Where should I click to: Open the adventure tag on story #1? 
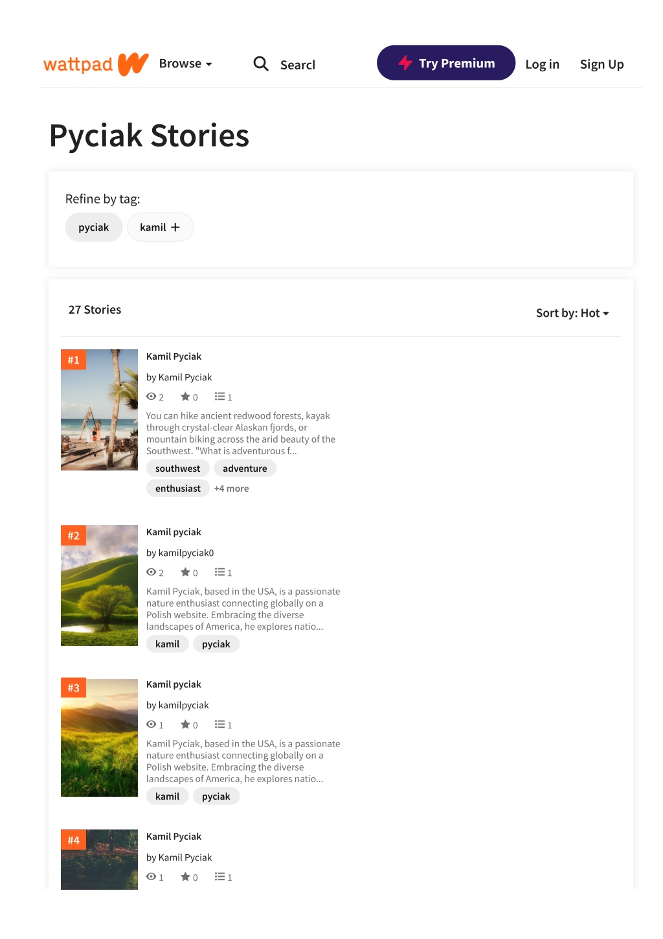[245, 469]
